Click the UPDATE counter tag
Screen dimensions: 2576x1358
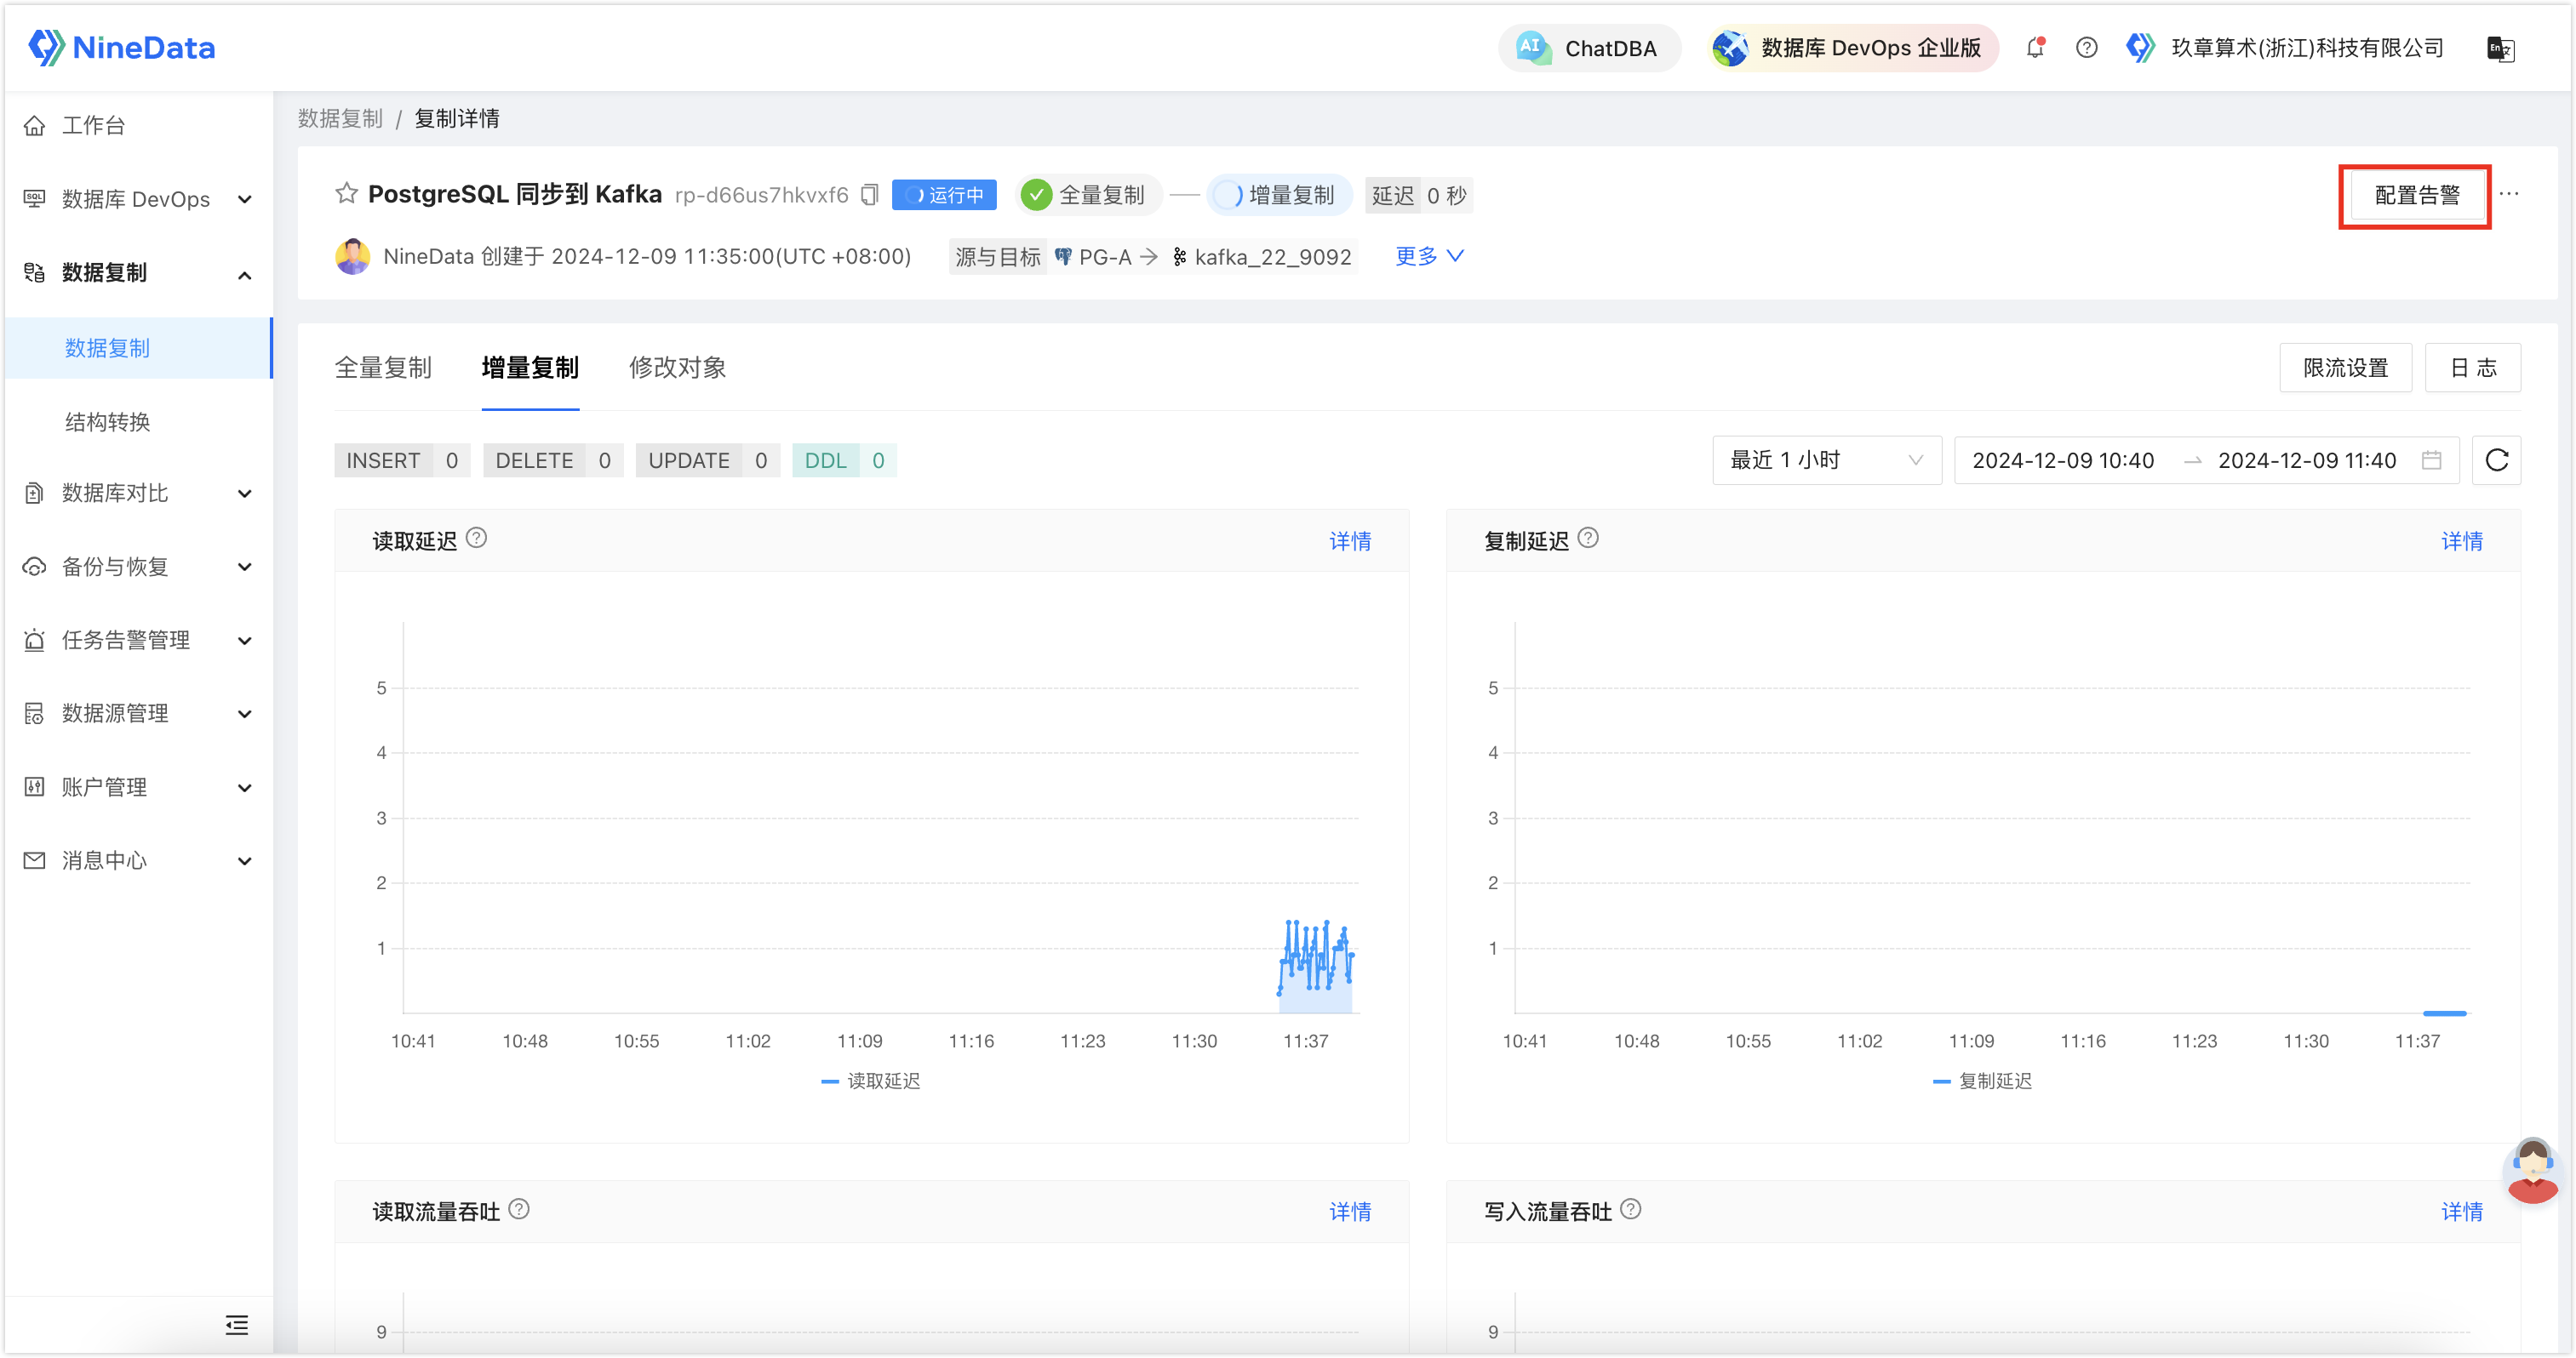[707, 460]
